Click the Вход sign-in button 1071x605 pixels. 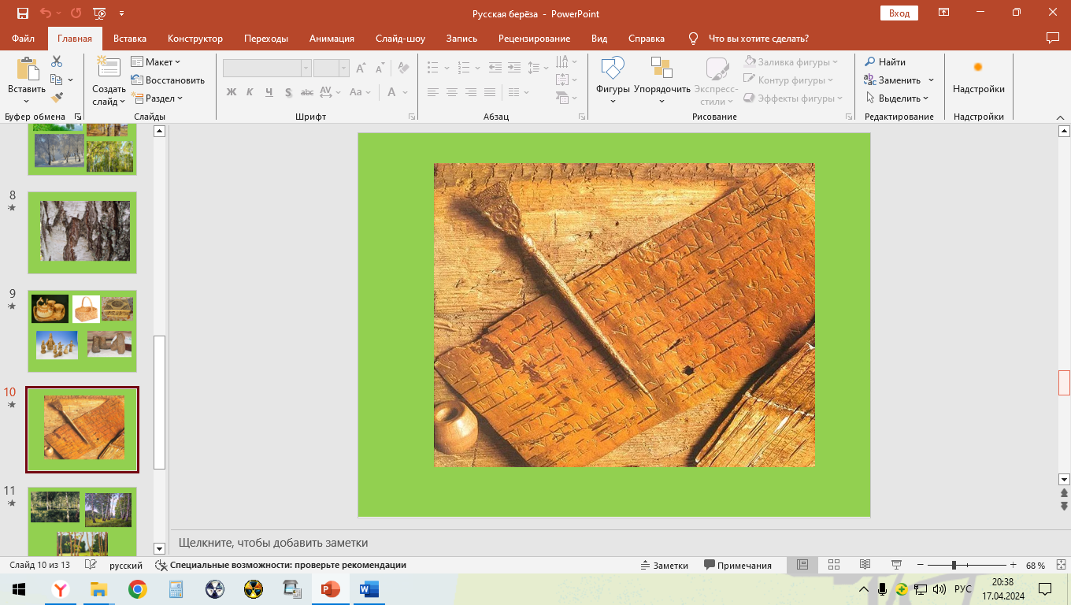coord(899,13)
